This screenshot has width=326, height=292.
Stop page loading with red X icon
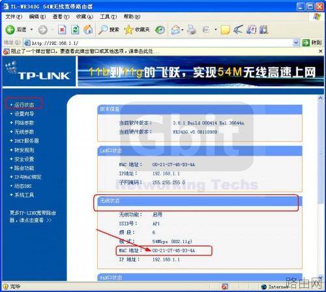(62, 29)
